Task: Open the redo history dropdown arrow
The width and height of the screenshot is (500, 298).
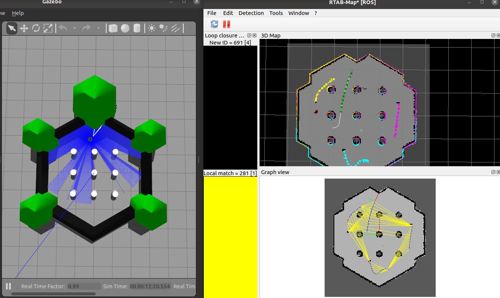Action: (x=98, y=28)
